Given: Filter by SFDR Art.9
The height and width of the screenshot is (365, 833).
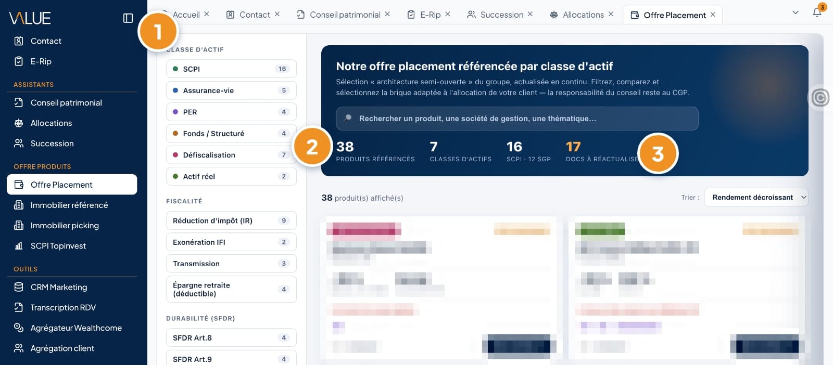Looking at the screenshot, I should [231, 359].
